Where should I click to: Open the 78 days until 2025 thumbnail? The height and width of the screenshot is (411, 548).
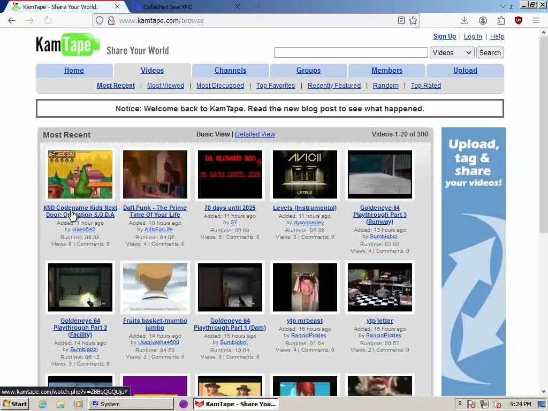point(230,174)
